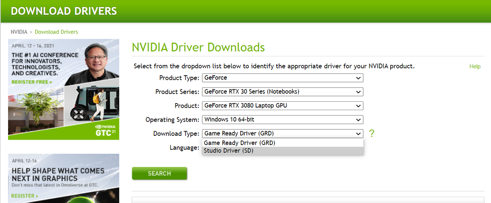Click REGISTER FREE in GTC banner

click(x=32, y=82)
